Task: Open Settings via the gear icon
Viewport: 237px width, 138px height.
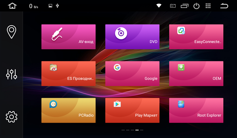Action: pos(12,117)
